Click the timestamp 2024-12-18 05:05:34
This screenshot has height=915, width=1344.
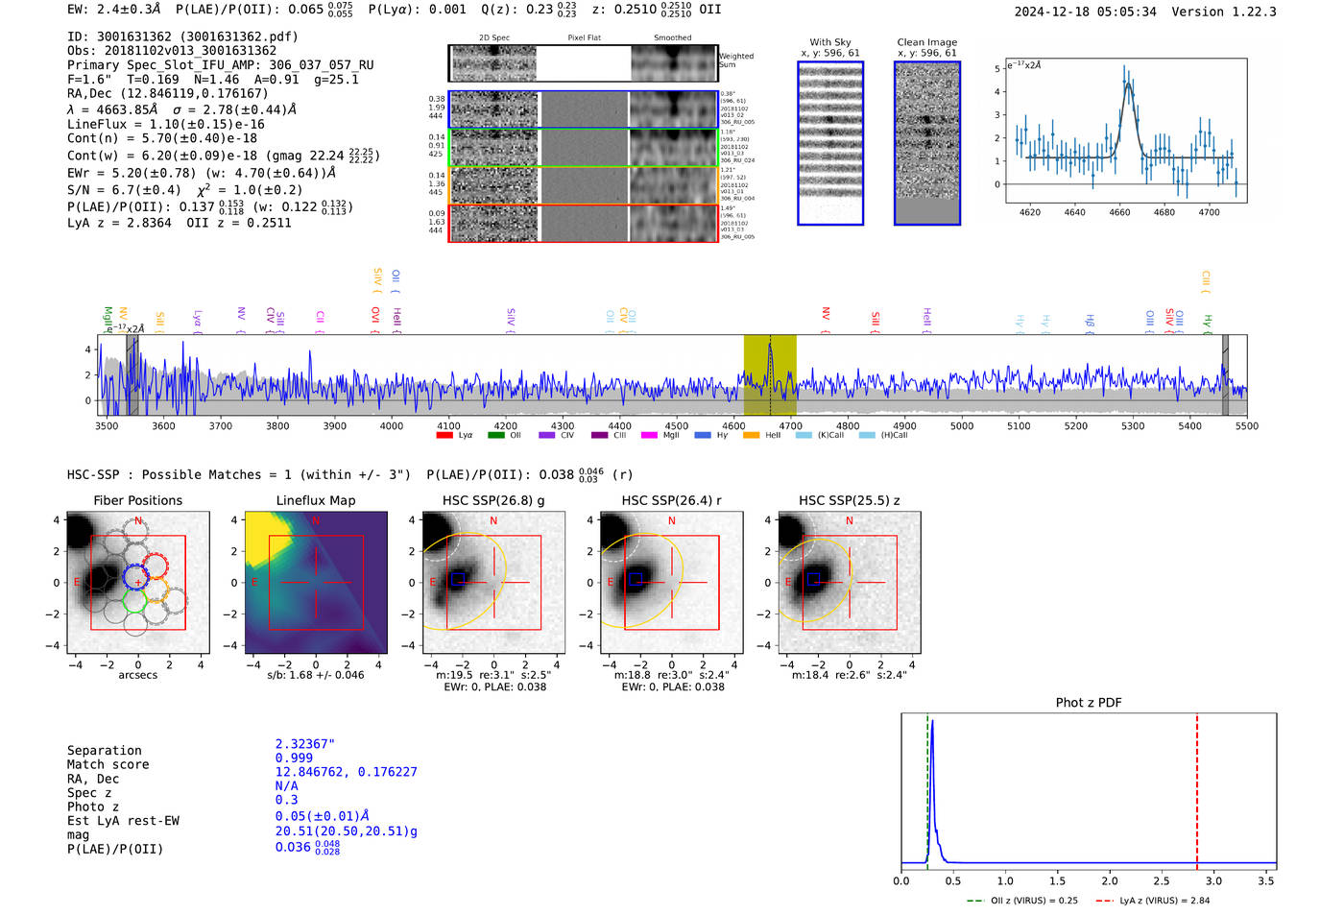tap(1085, 12)
